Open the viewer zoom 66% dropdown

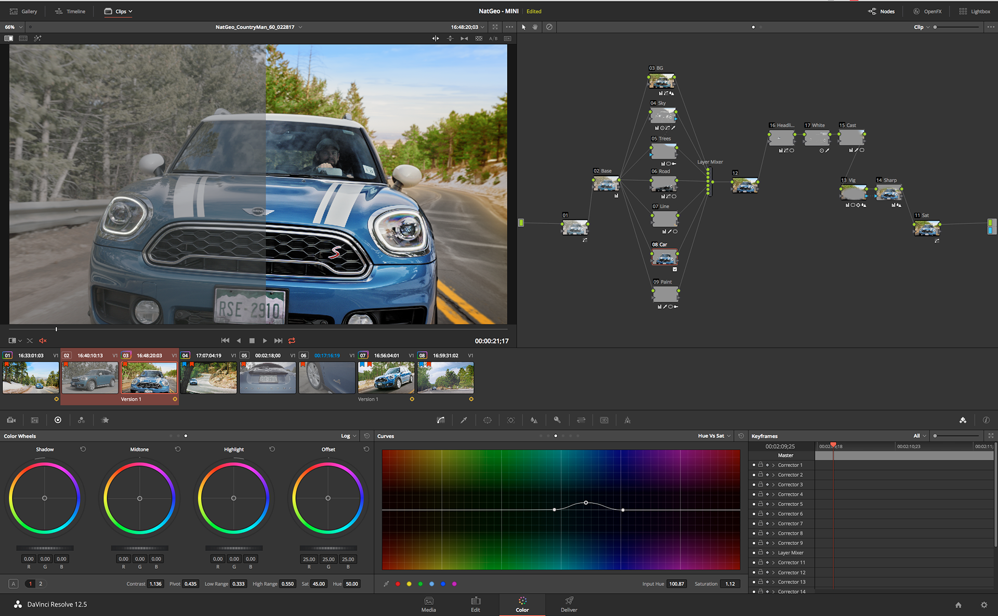tap(14, 27)
